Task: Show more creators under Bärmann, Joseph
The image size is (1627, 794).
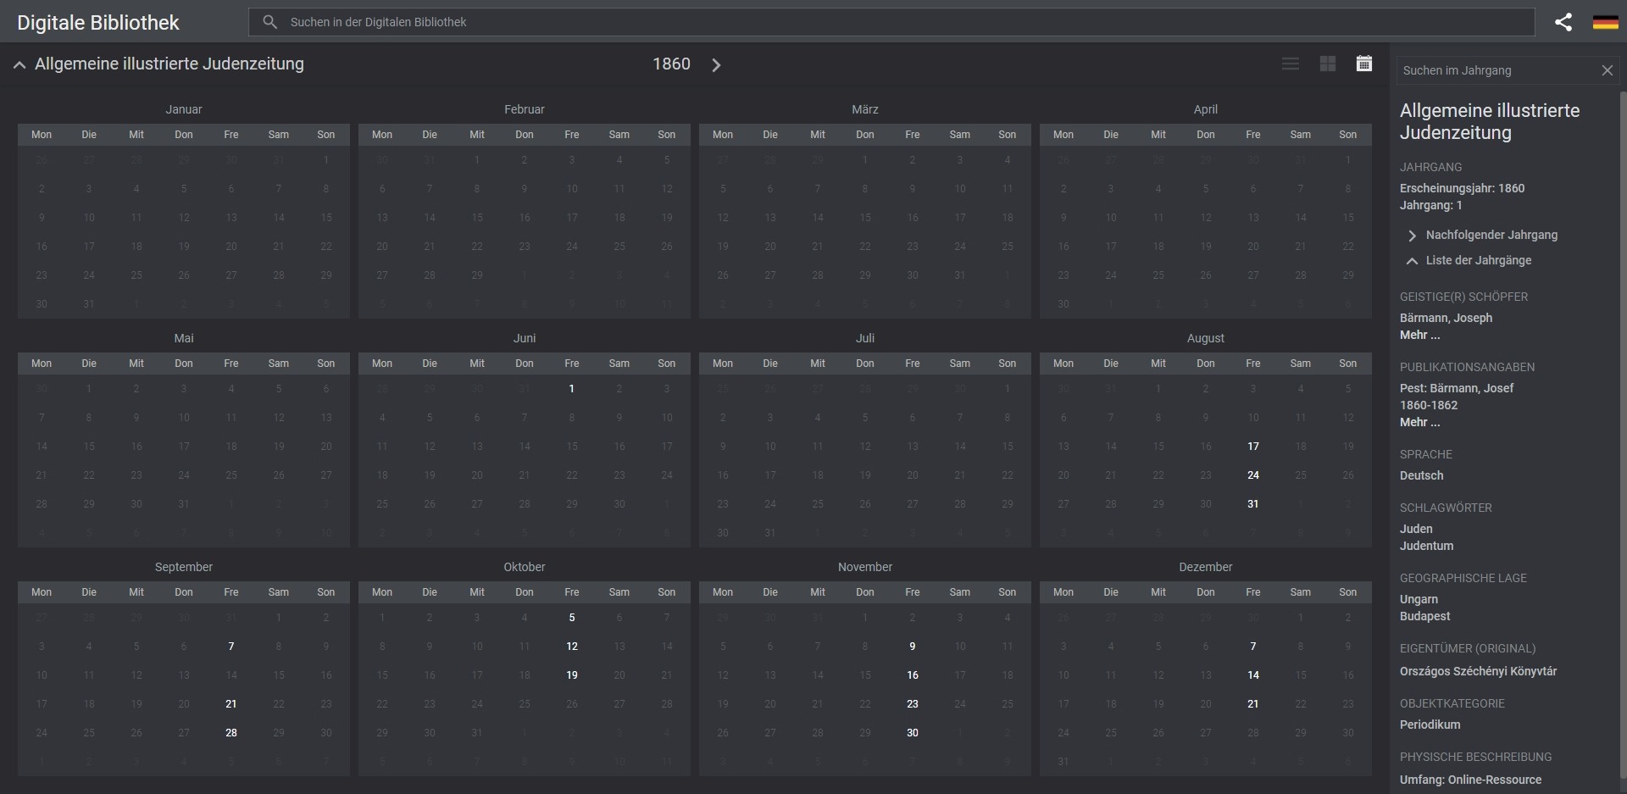Action: point(1419,335)
